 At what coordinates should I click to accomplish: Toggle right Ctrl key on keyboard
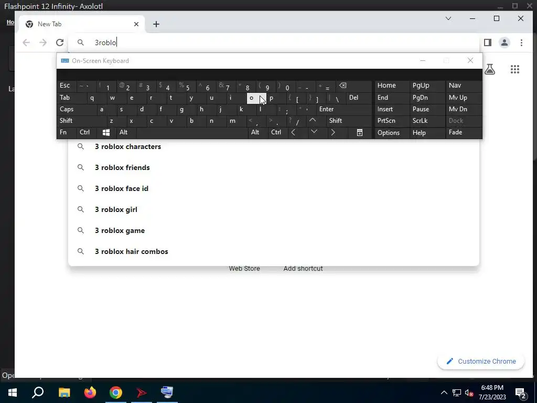[277, 132]
